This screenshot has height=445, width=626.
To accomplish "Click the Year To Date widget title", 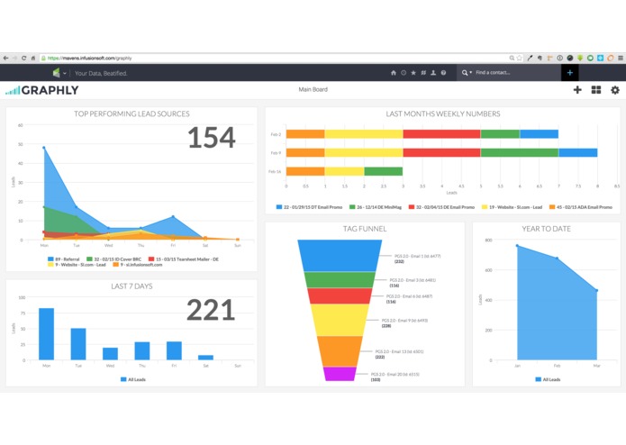I will (546, 229).
